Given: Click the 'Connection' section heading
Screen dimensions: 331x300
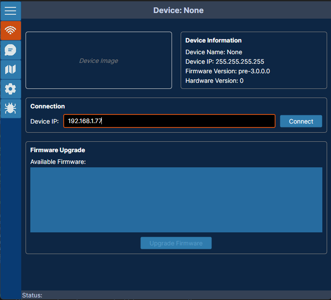Looking at the screenshot, I should tap(48, 106).
